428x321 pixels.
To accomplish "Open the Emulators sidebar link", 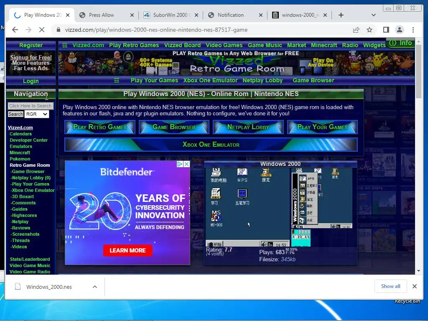I will click(x=21, y=146).
